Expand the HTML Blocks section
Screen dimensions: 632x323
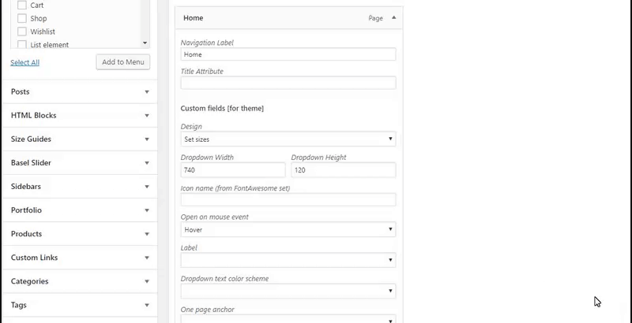pyautogui.click(x=79, y=115)
